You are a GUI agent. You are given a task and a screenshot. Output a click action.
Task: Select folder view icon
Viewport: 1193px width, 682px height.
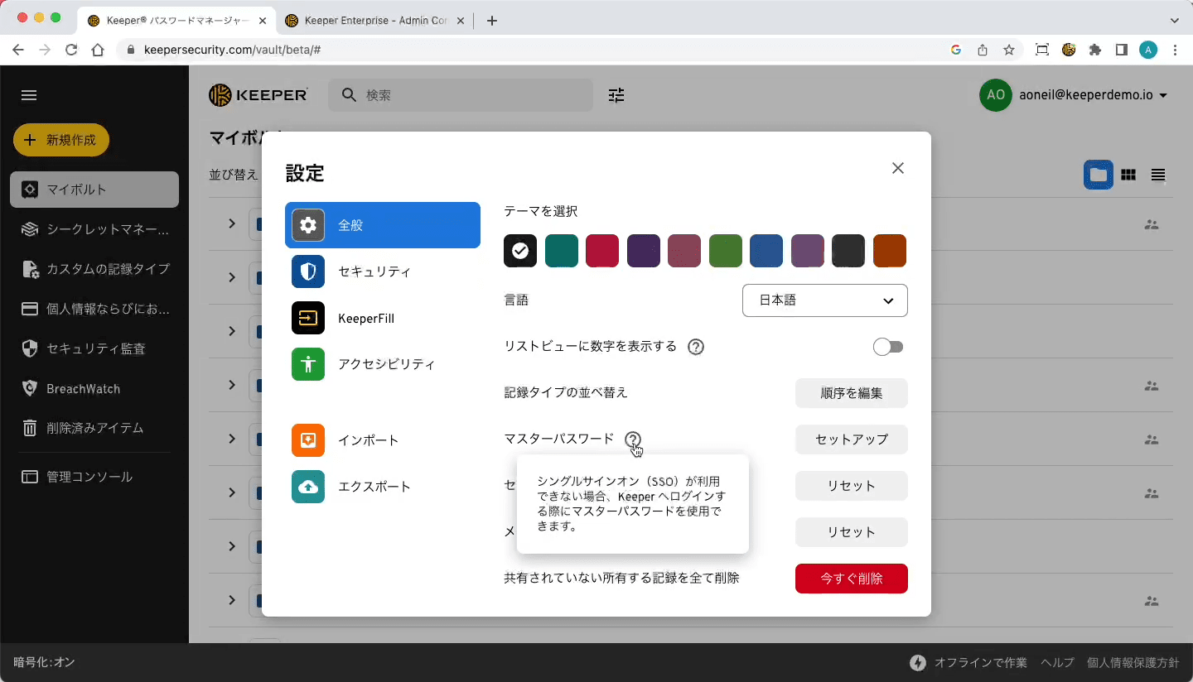pos(1098,175)
